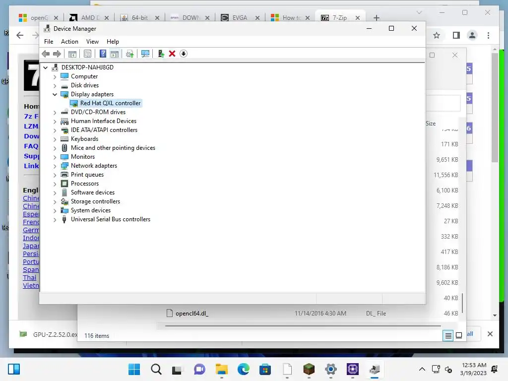
Task: Open the Windows Start button
Action: (134, 369)
